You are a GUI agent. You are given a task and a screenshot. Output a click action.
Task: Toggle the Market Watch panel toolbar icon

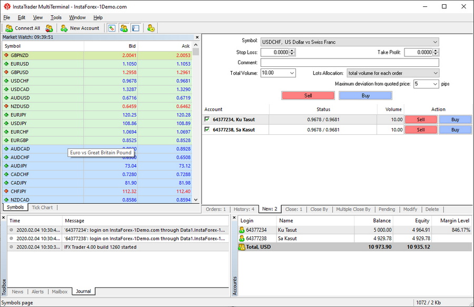112,28
